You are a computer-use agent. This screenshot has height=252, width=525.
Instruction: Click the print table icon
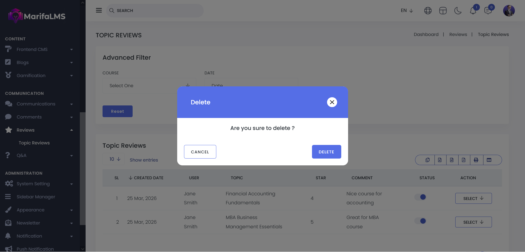(476, 160)
